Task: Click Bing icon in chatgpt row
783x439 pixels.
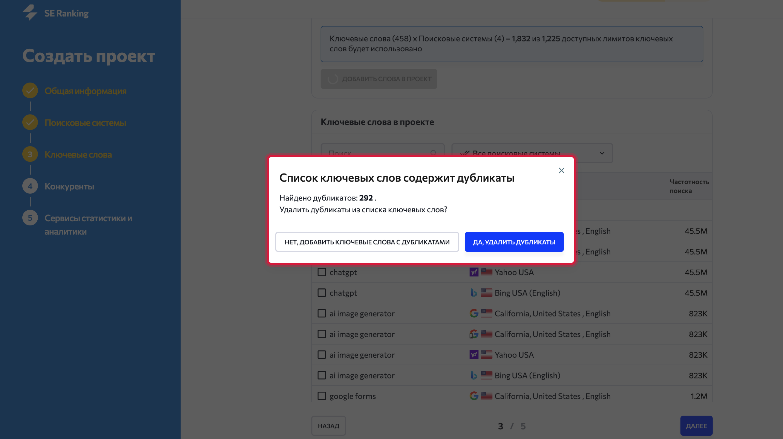Action: coord(474,293)
